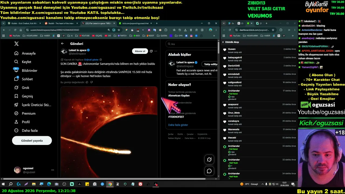The width and height of the screenshot is (345, 194).
Task: Reload the Kick dashboard page
Action: click(x=230, y=30)
